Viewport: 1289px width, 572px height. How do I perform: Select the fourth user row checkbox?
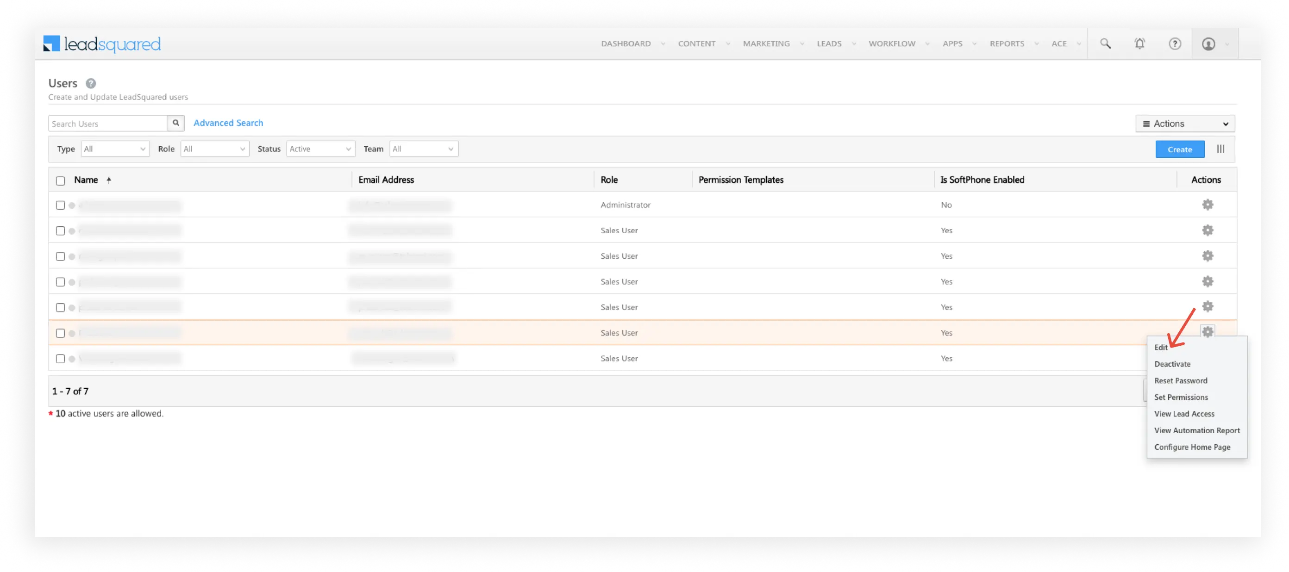click(61, 282)
